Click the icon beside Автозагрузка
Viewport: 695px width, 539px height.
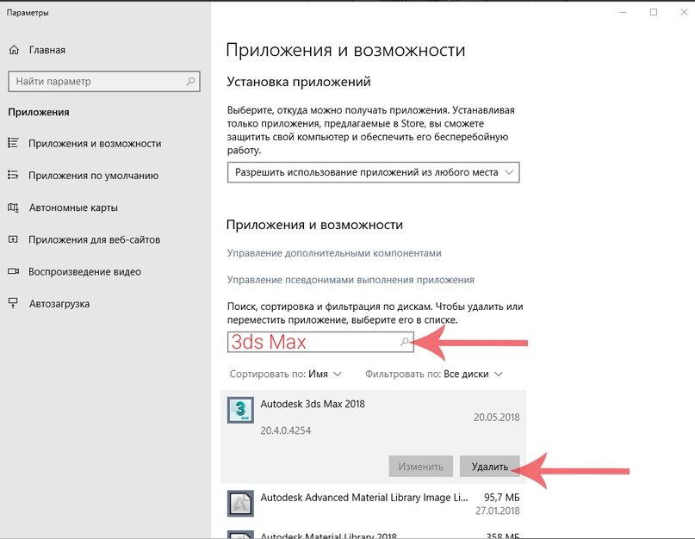13,303
